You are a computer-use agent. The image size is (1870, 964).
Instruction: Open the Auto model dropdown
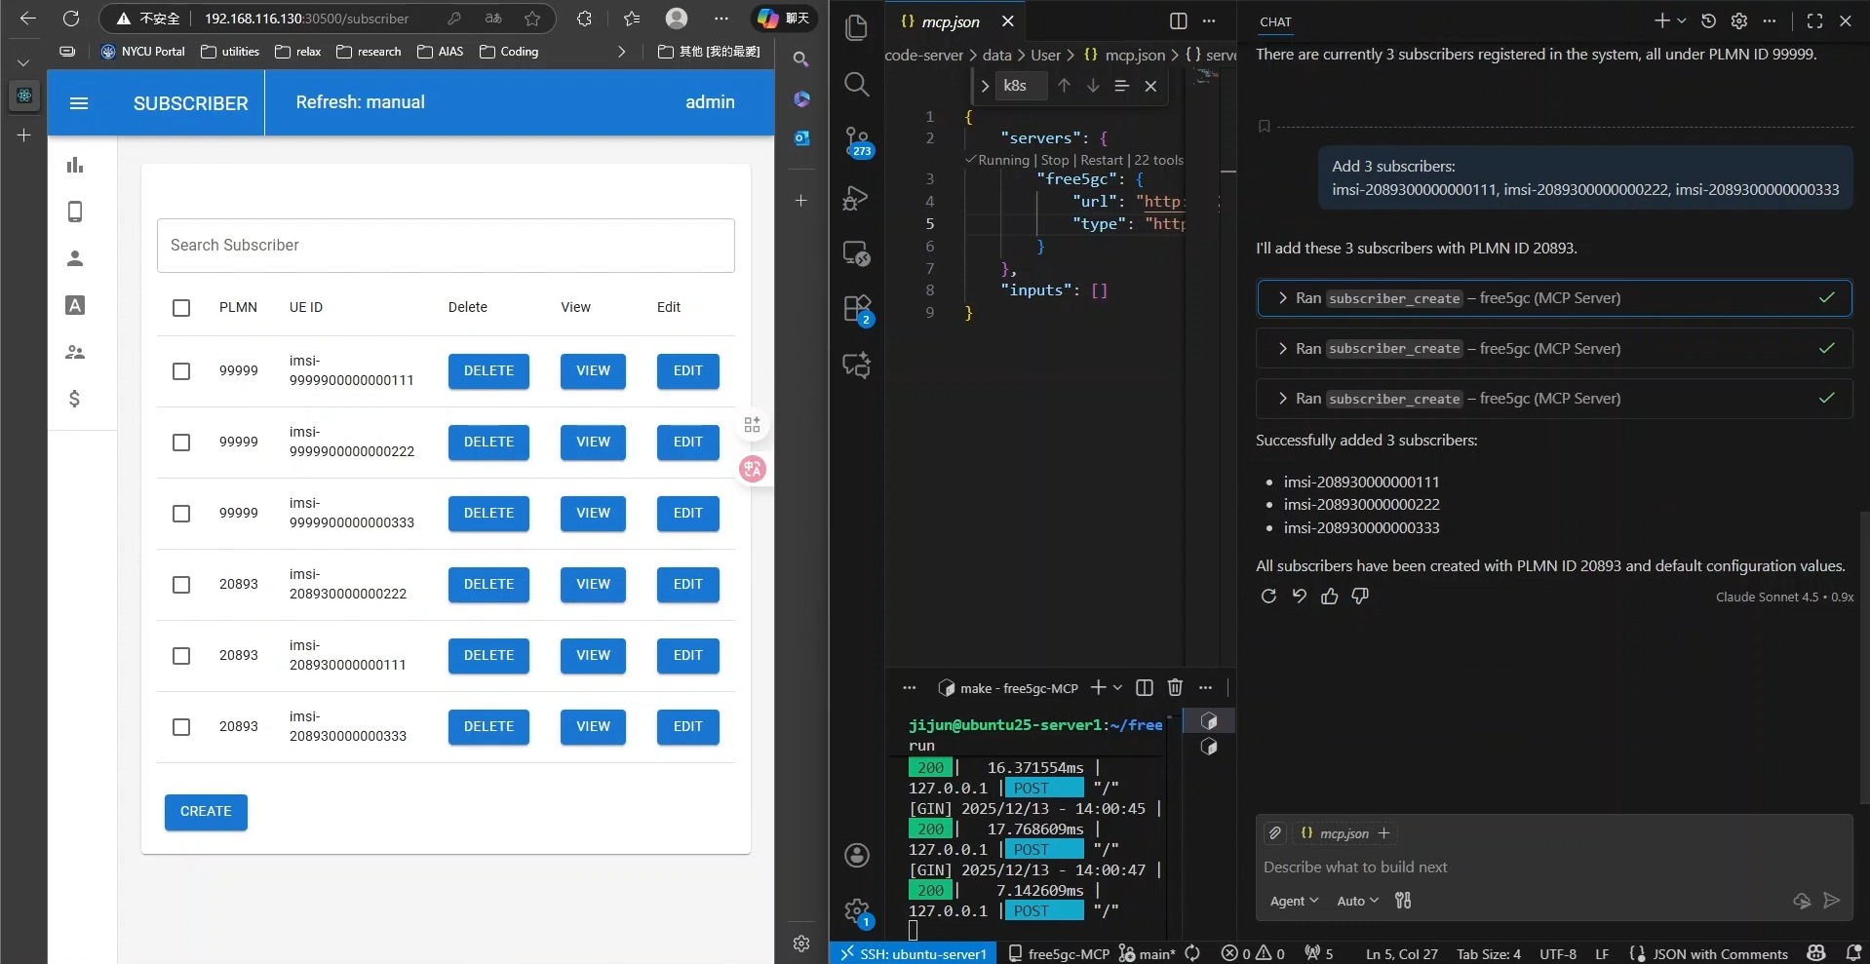pos(1357,902)
